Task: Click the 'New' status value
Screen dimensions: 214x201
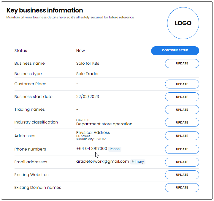Action: (80, 51)
